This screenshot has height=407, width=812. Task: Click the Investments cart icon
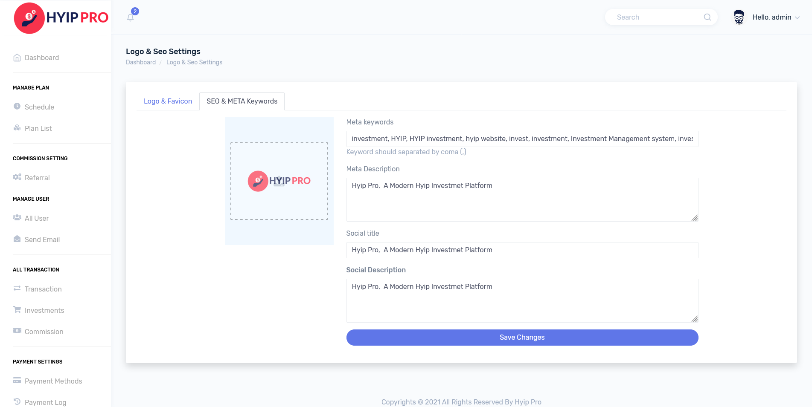coord(17,310)
